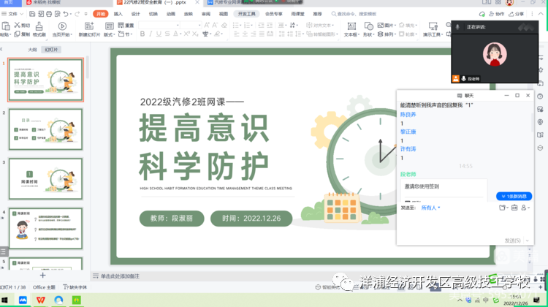This screenshot has width=548, height=307.
Task: Open the 文件 menu dropdown
Action: (x=12, y=14)
